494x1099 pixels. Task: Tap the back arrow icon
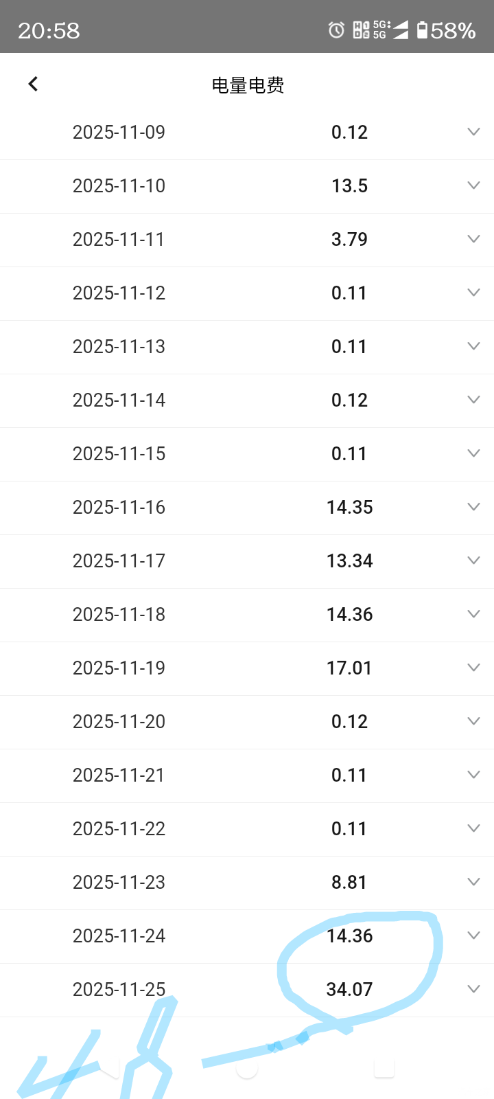[x=33, y=84]
